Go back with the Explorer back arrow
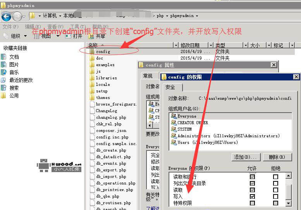The image size is (301, 210). pyautogui.click(x=6, y=17)
